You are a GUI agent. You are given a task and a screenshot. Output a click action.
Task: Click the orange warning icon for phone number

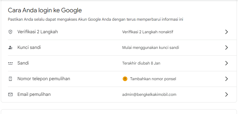point(125,79)
